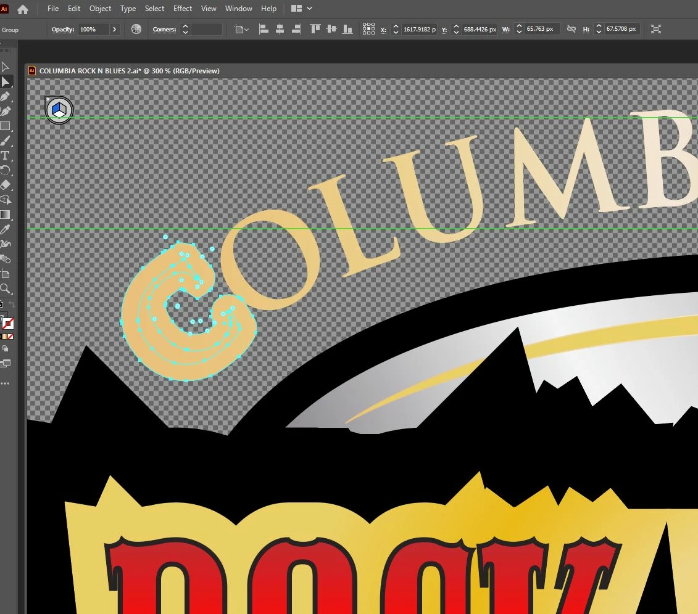Select the Pen tool
The image size is (698, 614).
point(6,97)
